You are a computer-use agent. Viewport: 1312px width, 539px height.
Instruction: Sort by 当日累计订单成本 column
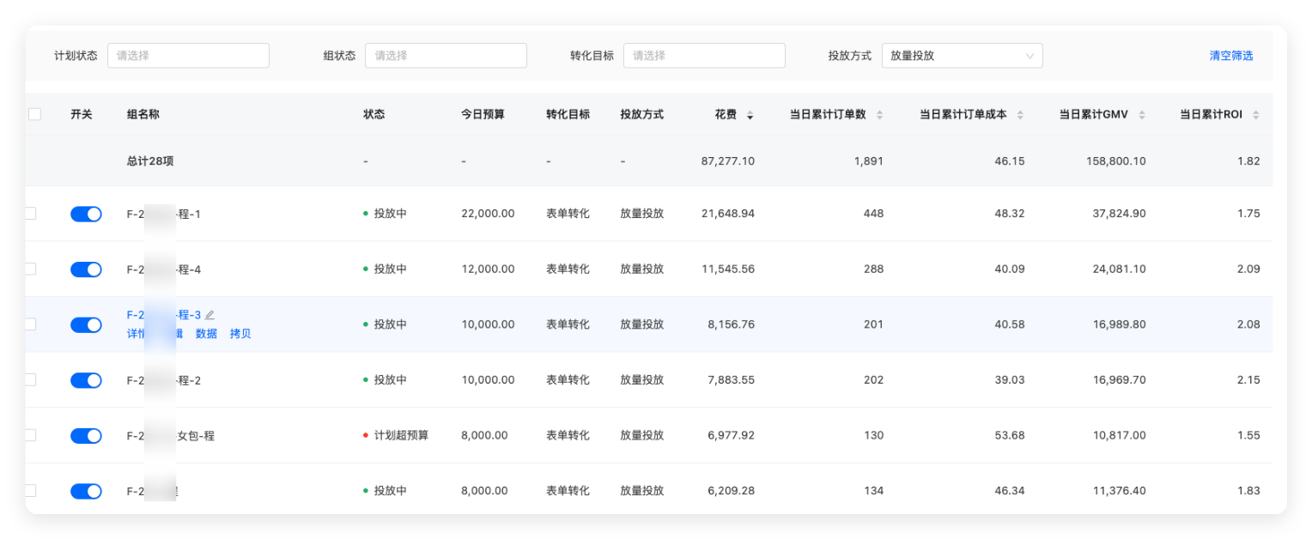tap(1022, 114)
